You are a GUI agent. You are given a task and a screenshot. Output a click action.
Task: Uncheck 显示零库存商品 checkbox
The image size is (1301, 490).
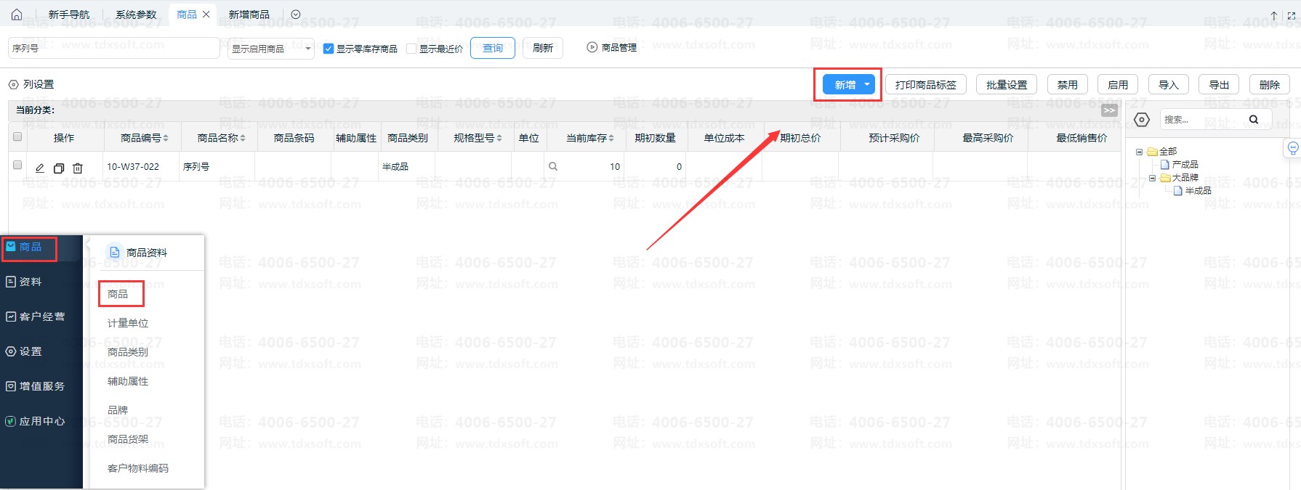(329, 49)
